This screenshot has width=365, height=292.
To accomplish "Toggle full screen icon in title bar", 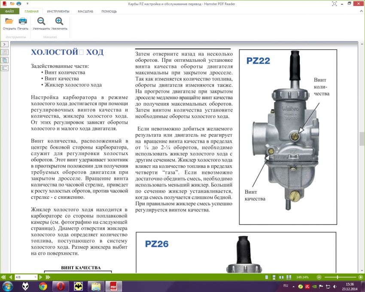I will pyautogui.click(x=334, y=3).
